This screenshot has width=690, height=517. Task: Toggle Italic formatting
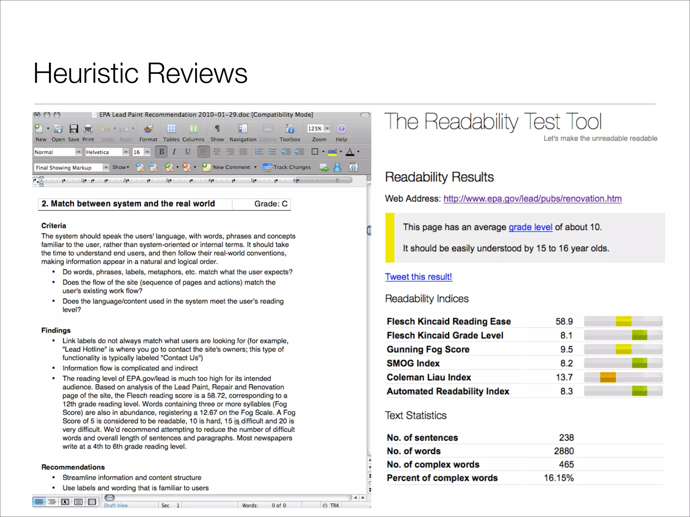tap(174, 152)
